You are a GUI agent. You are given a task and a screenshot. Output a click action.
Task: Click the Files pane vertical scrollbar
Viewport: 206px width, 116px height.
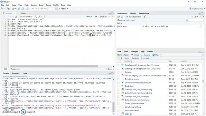203,81
